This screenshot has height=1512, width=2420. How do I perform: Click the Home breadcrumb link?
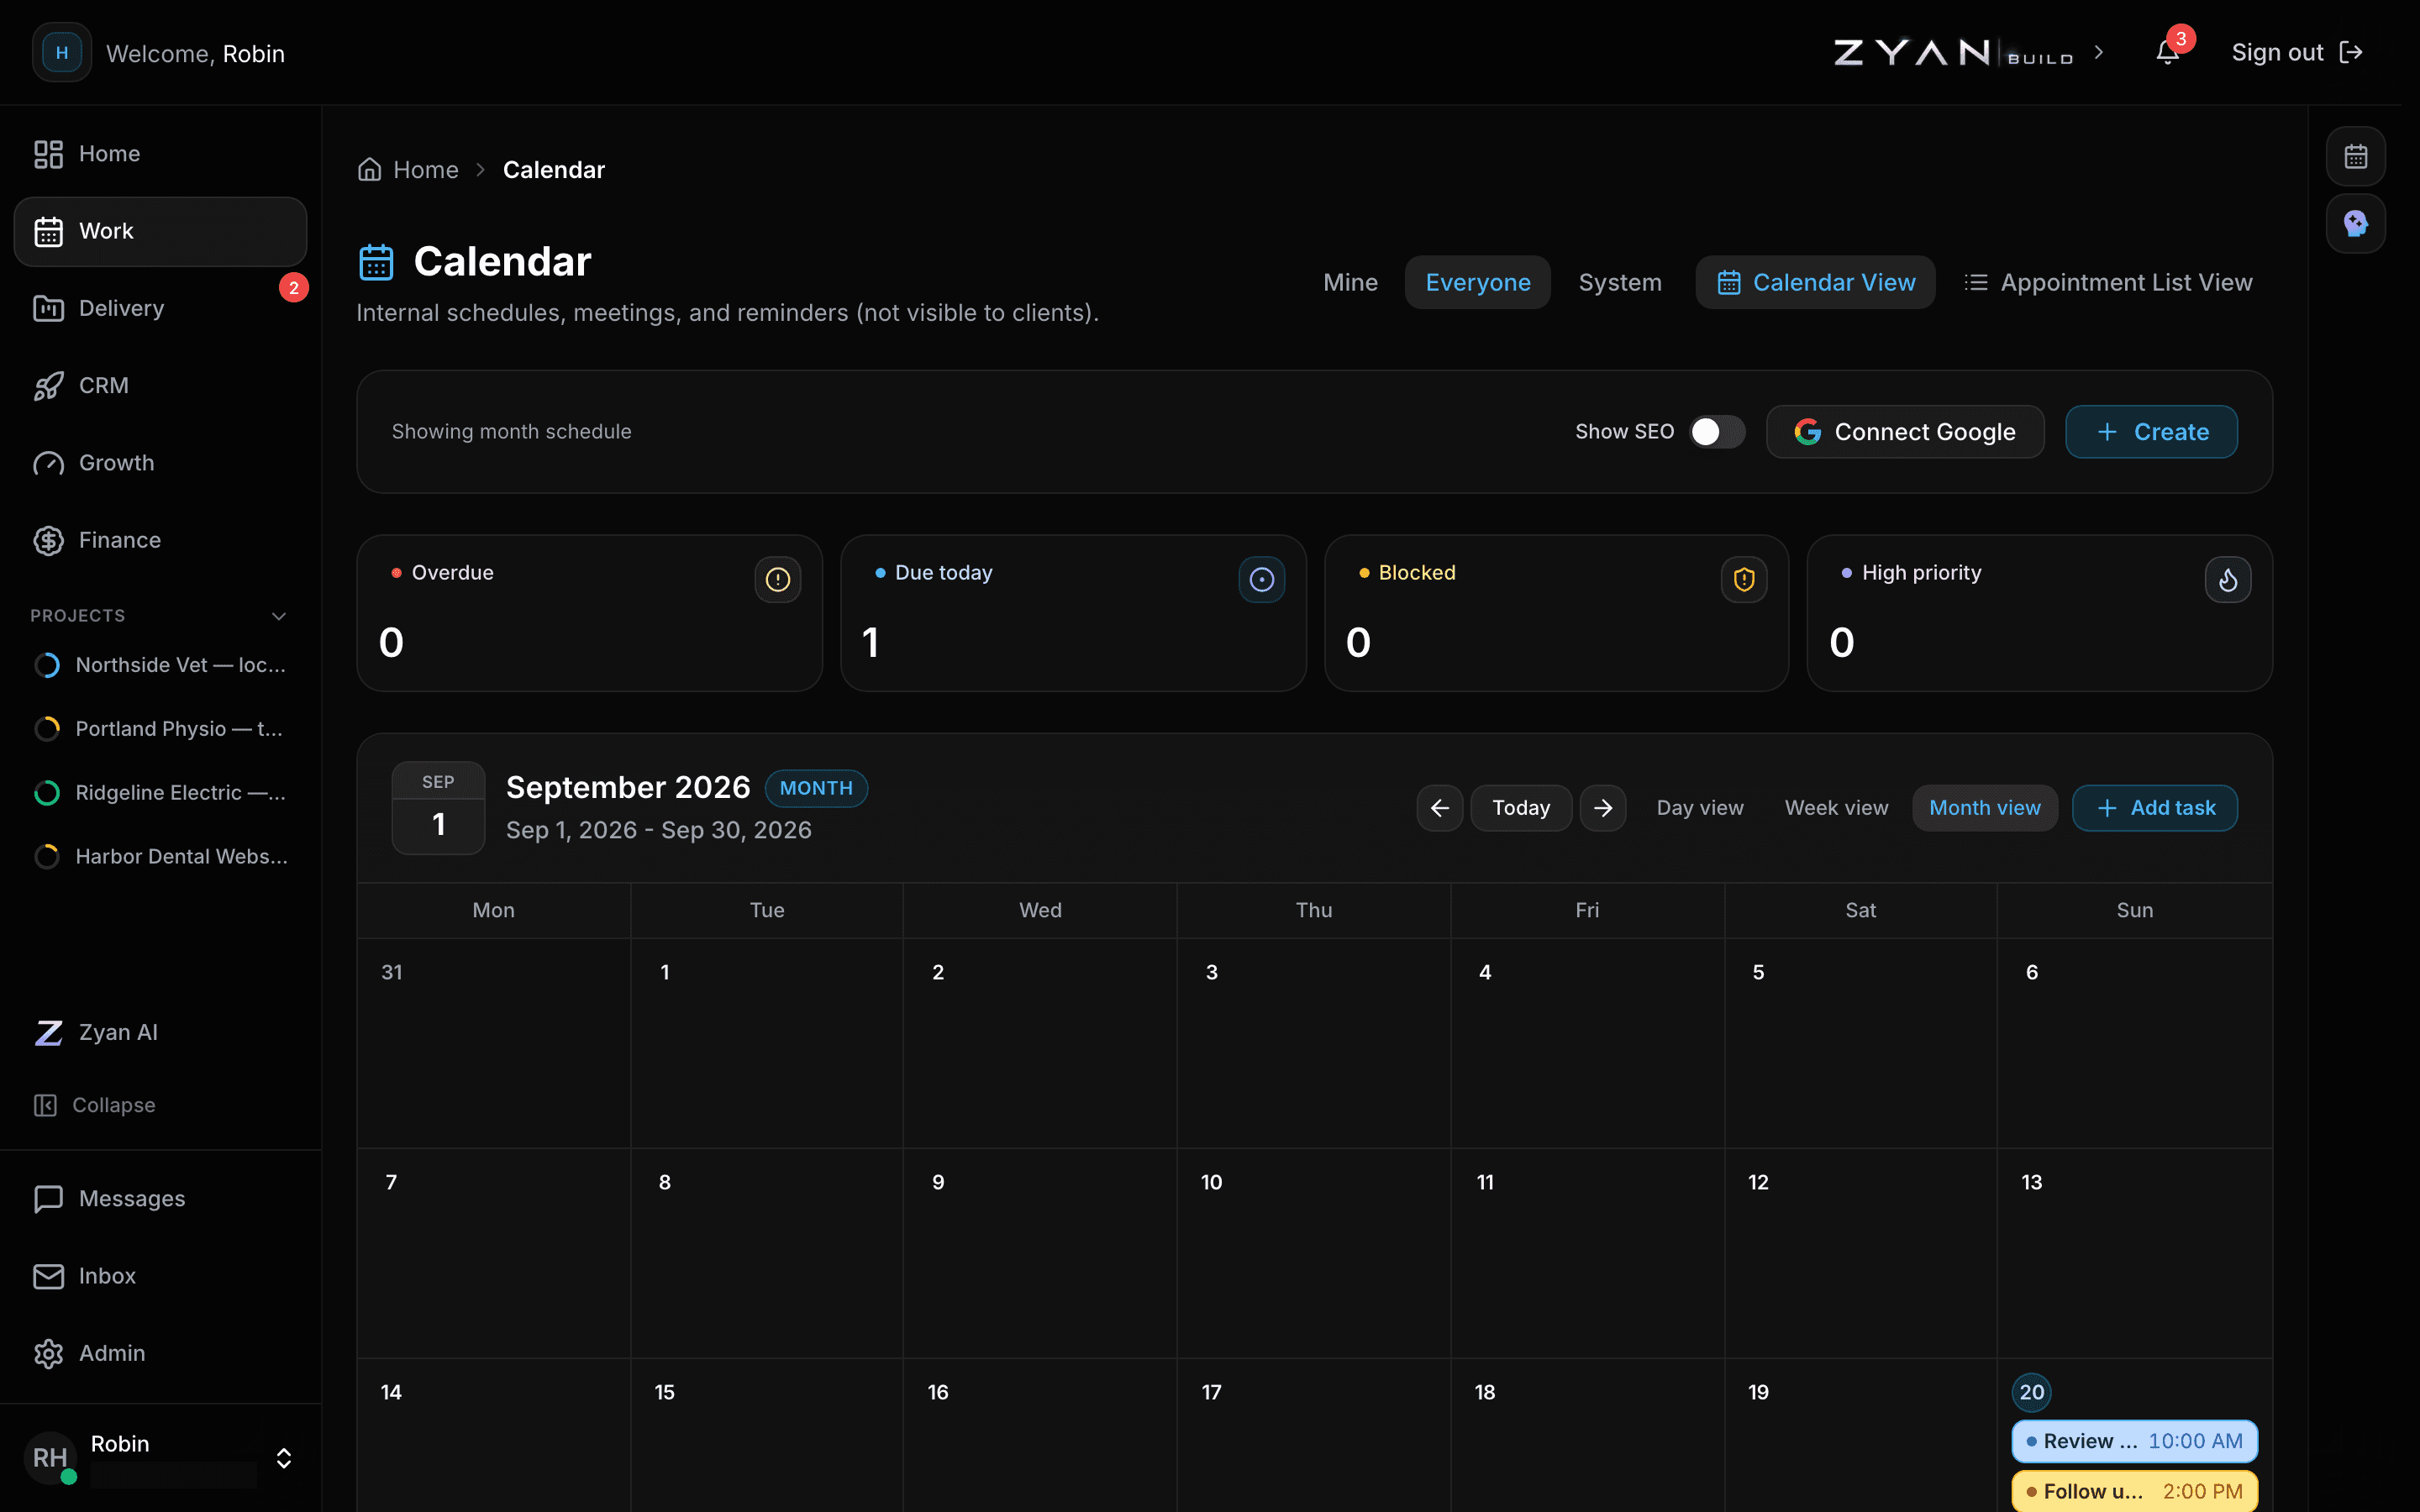point(425,170)
